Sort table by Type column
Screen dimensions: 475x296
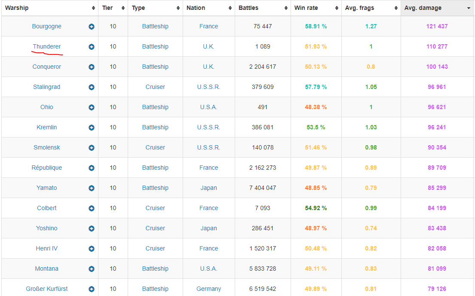(156, 8)
